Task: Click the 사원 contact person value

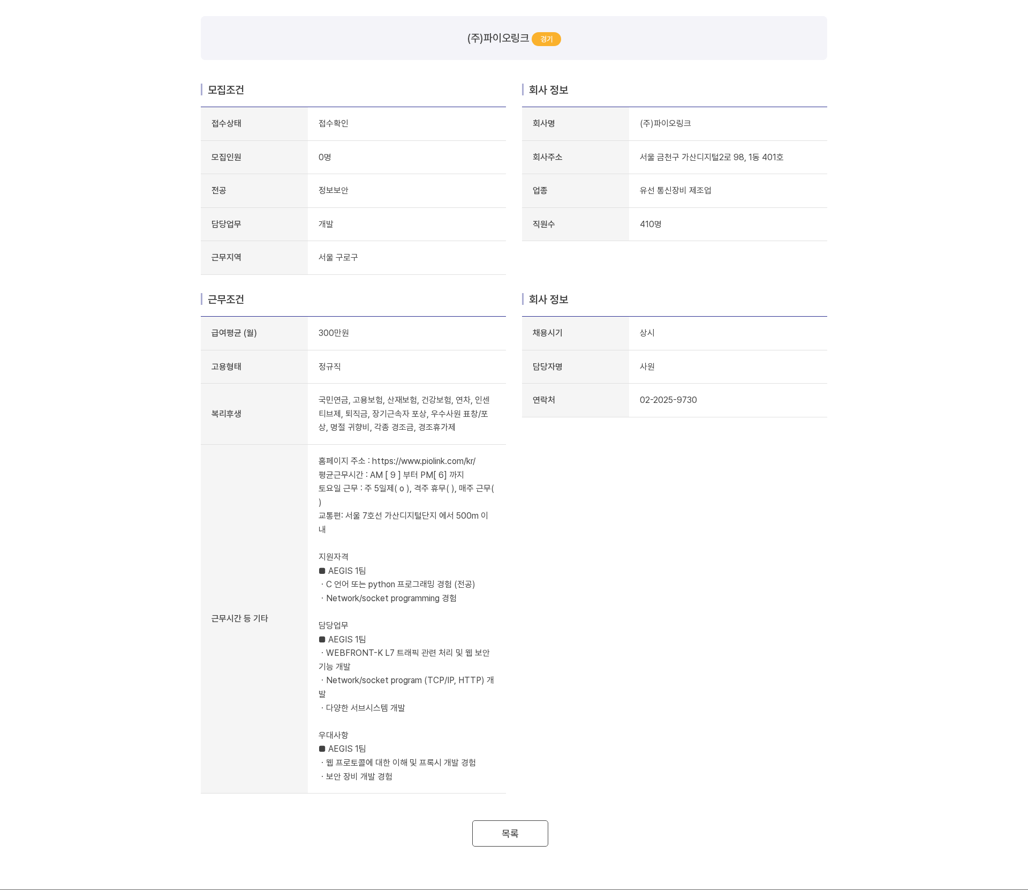Action: coord(647,367)
